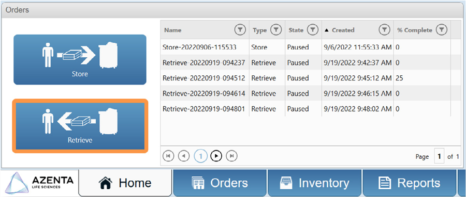The height and width of the screenshot is (197, 466).
Task: Go to previous page of orders
Action: click(x=184, y=156)
